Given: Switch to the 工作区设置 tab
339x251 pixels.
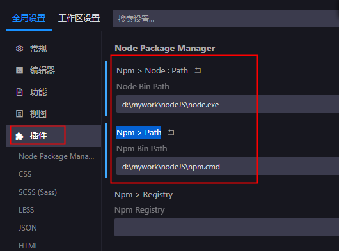Looking at the screenshot, I should tap(79, 18).
